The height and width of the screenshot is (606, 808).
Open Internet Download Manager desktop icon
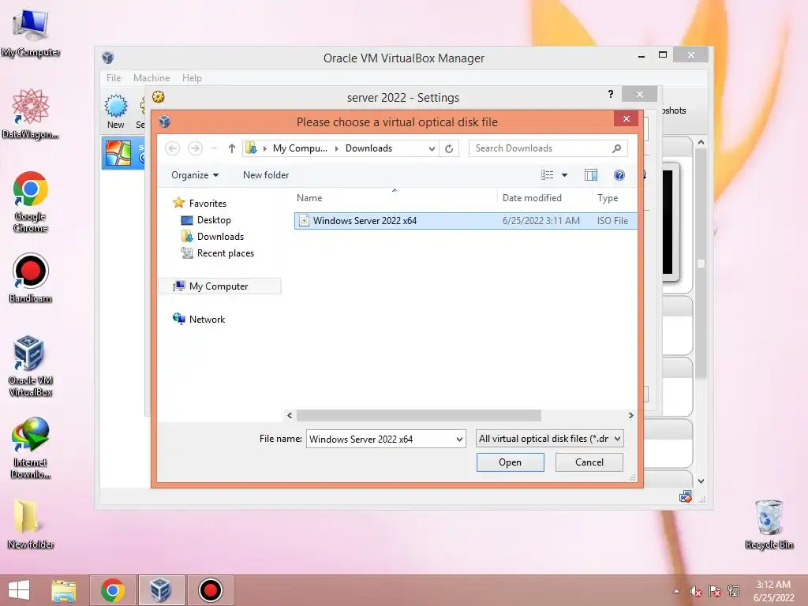[x=31, y=447]
